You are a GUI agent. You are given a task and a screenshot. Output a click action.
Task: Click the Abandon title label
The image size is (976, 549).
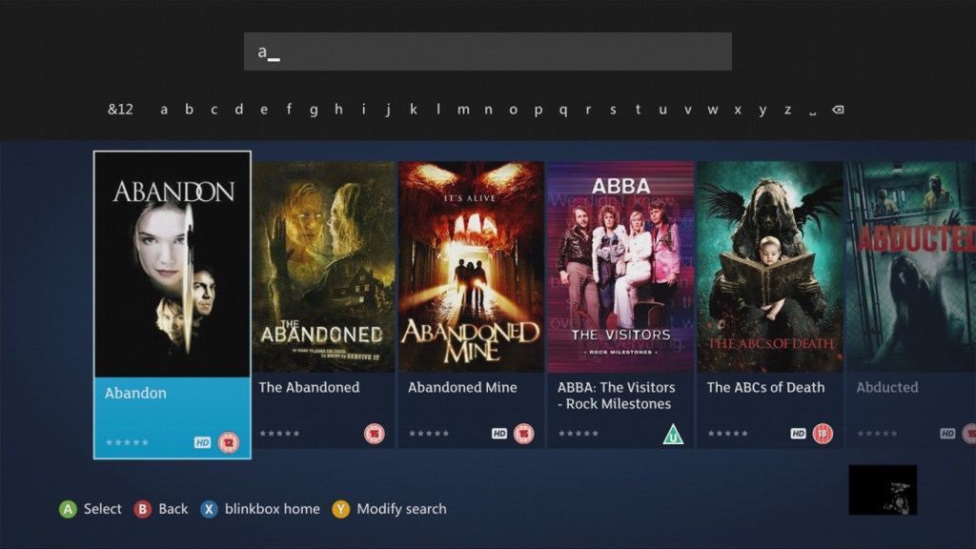pyautogui.click(x=135, y=393)
